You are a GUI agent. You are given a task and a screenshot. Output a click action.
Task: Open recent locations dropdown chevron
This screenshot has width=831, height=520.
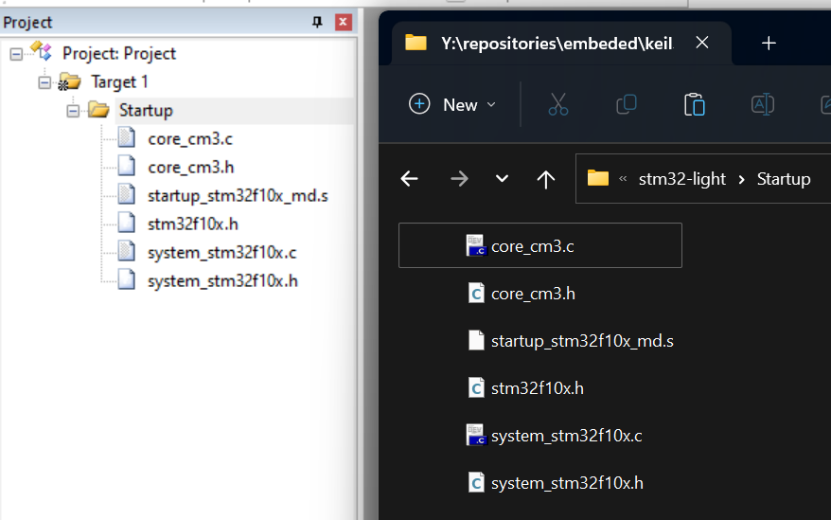tap(502, 179)
